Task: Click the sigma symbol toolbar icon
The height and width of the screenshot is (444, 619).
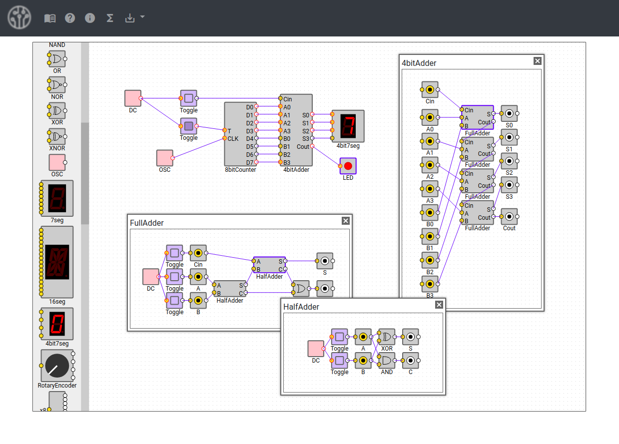Action: point(110,18)
